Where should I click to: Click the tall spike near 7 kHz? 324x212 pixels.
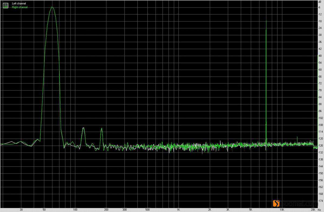266,22
